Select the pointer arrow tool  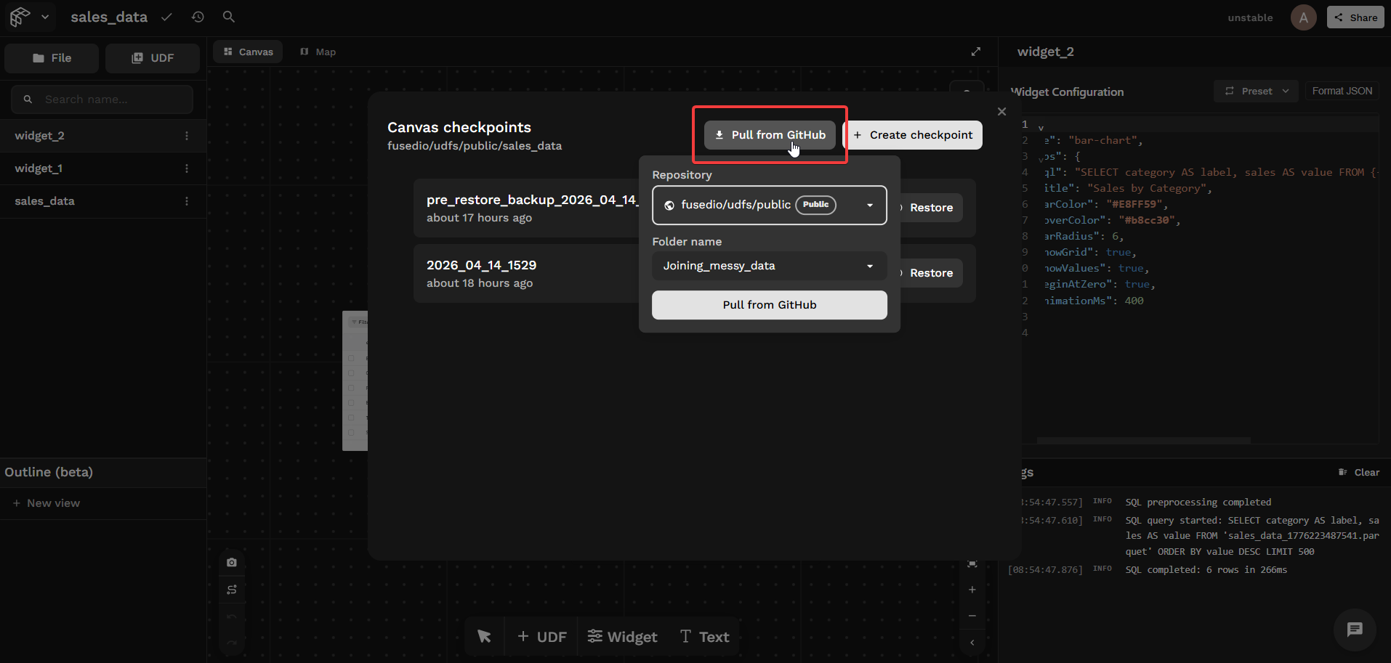click(x=484, y=637)
